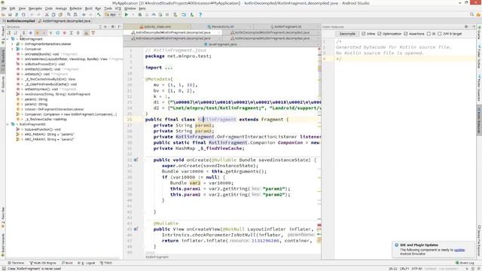Image resolution: width=482 pixels, height=271 pixels.
Task: Select topLevelFunction(): void in Structure
Action: [x=42, y=129]
